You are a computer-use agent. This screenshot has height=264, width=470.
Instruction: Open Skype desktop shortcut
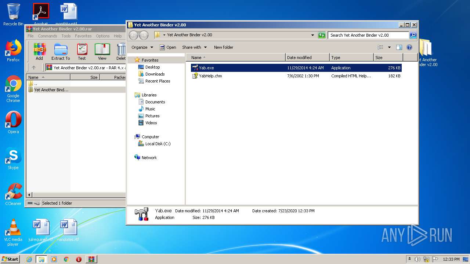pyautogui.click(x=13, y=158)
